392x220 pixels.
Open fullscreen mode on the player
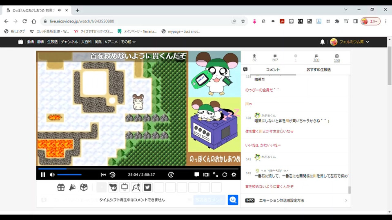tap(216, 175)
